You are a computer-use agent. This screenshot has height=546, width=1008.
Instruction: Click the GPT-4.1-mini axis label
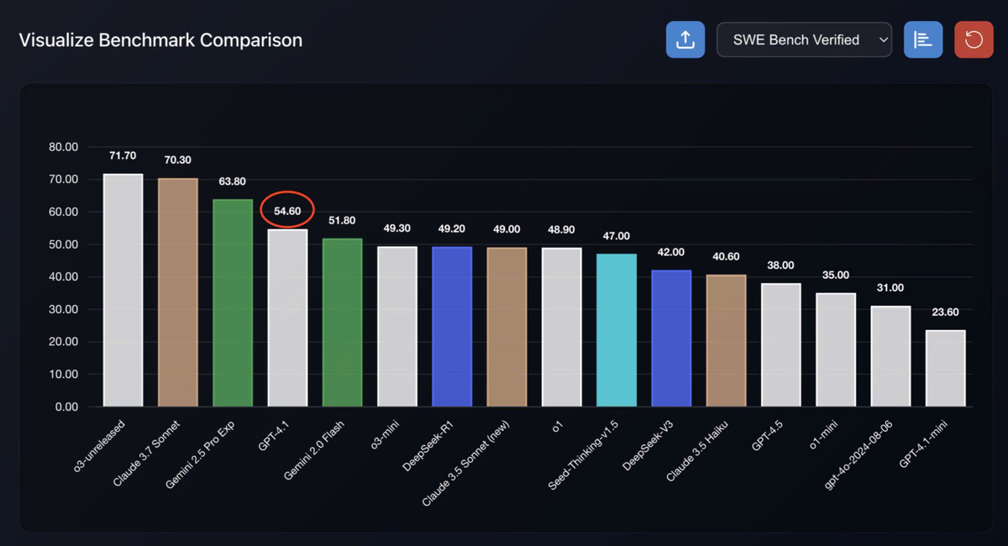922,444
